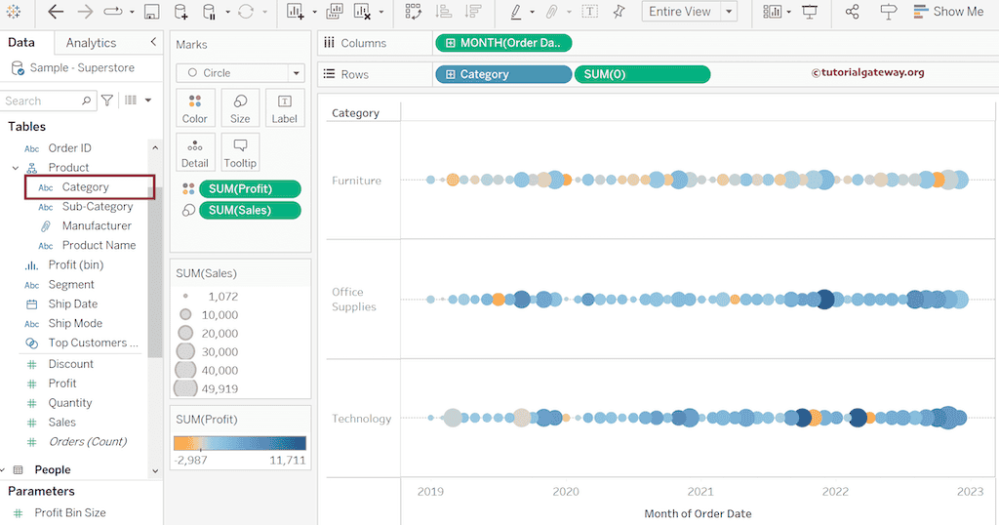Viewport: 999px width, 525px height.
Task: Click the Show Me button
Action: (x=948, y=12)
